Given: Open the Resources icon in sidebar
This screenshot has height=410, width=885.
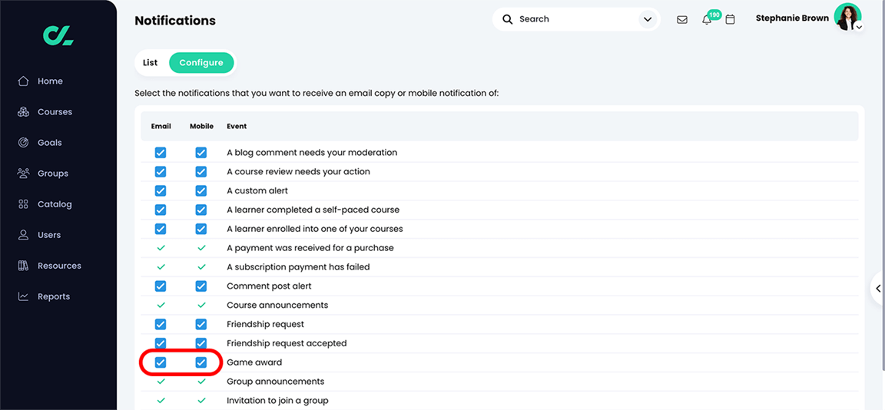Looking at the screenshot, I should pyautogui.click(x=23, y=266).
